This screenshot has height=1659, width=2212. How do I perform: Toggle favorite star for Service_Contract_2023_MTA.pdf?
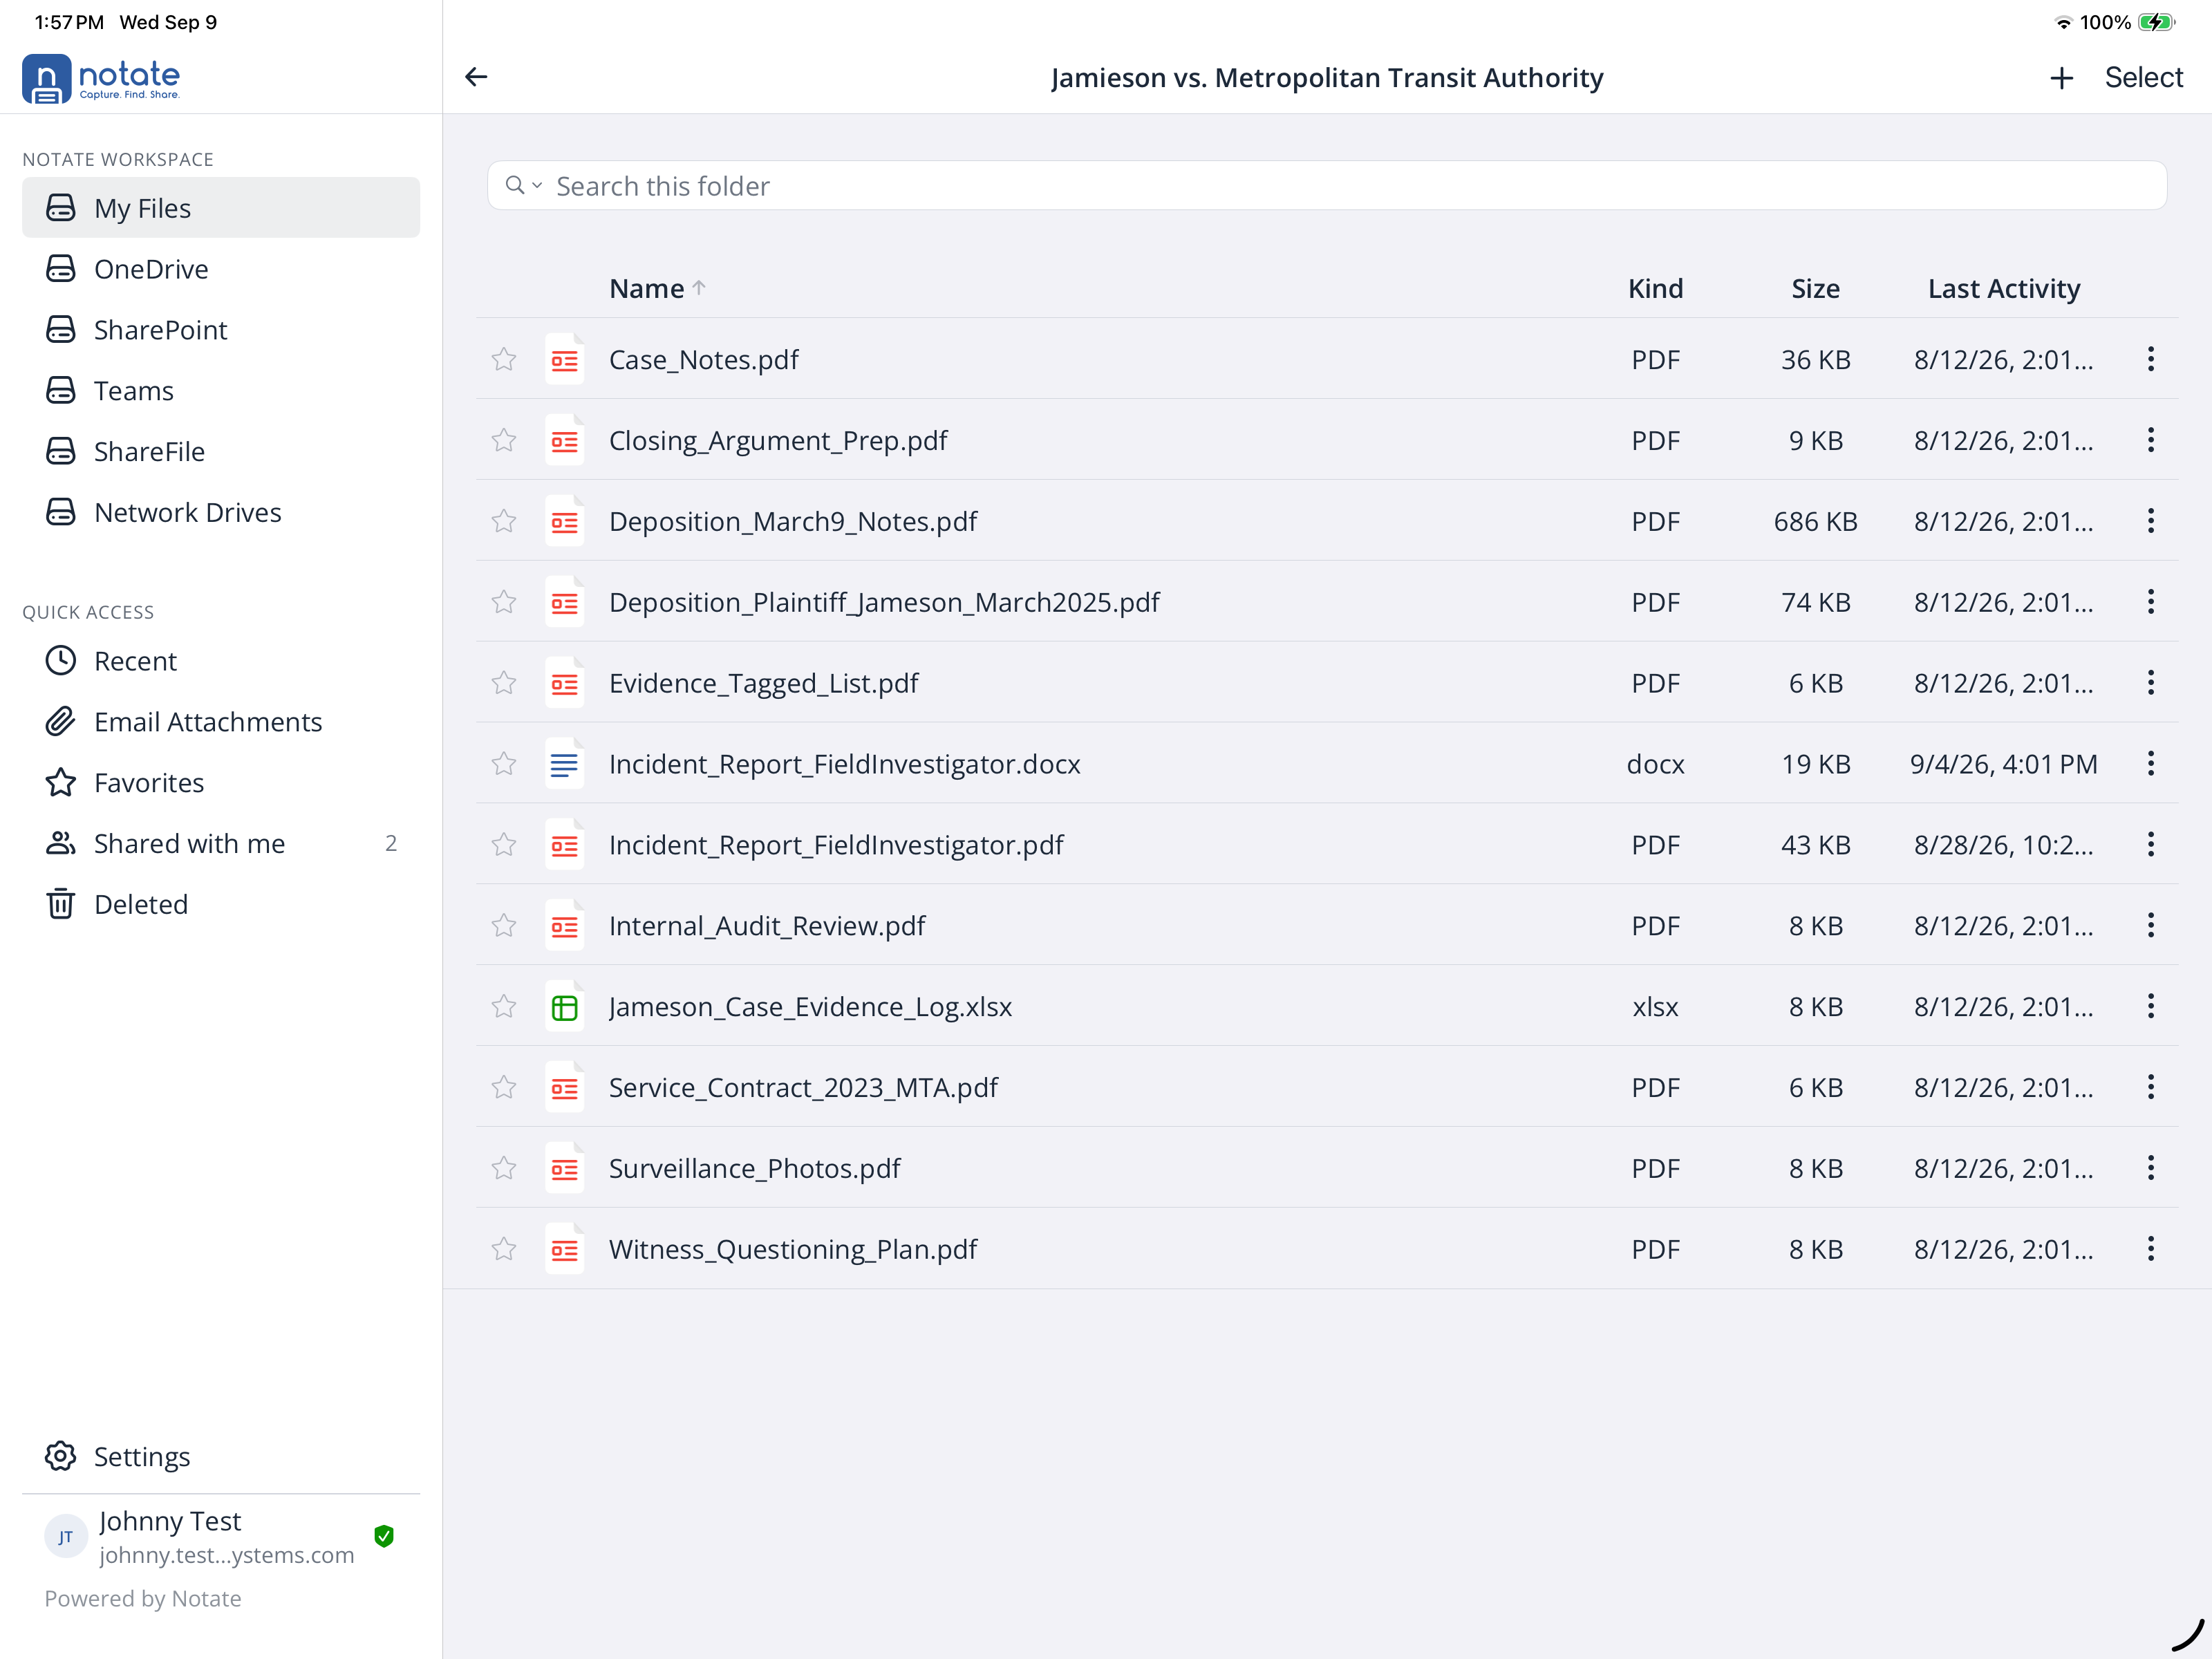click(x=504, y=1087)
